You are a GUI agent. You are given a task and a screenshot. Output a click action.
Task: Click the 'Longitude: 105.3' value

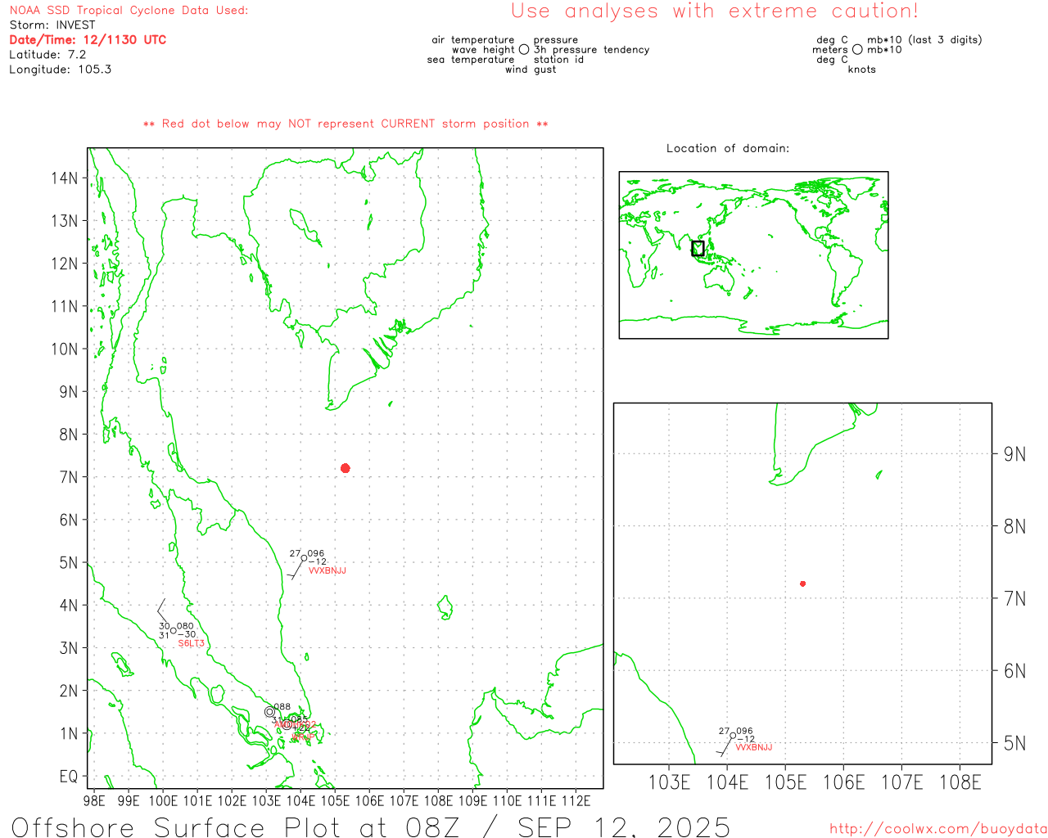coord(61,70)
